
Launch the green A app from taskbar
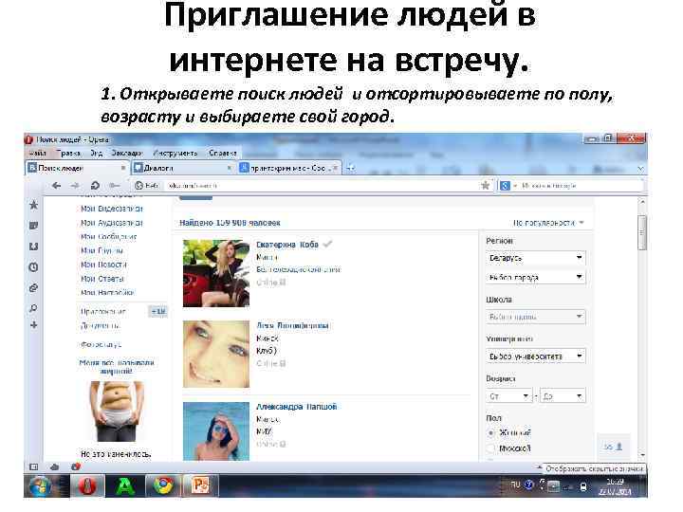pyautogui.click(x=125, y=485)
